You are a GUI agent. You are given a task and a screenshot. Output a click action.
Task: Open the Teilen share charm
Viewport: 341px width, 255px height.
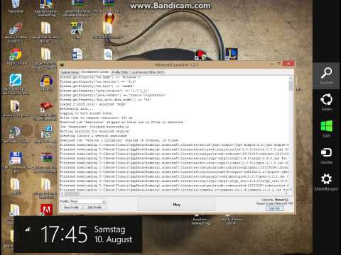pos(326,102)
